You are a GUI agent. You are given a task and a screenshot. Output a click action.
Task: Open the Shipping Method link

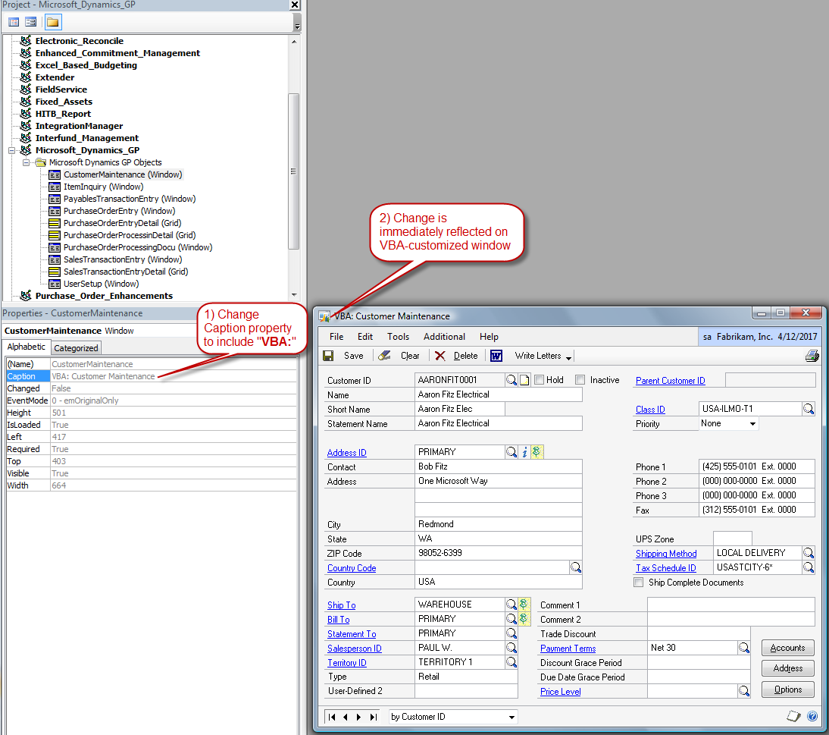(x=666, y=554)
